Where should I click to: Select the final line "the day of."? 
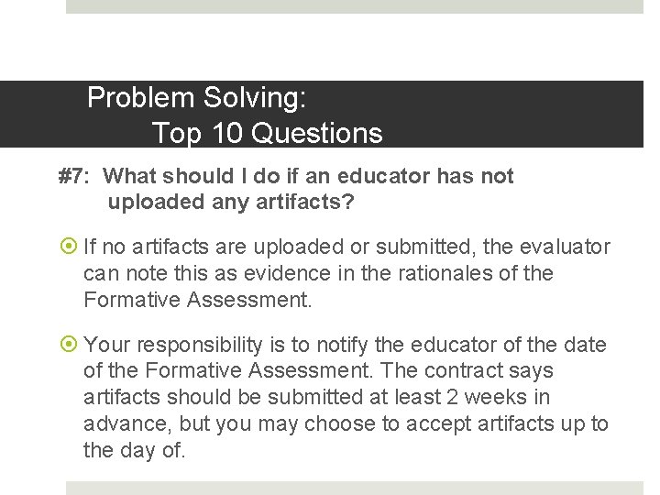pyautogui.click(x=135, y=450)
